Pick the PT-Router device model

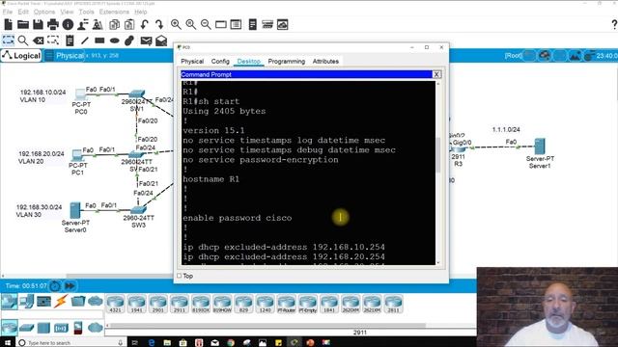[x=286, y=304]
